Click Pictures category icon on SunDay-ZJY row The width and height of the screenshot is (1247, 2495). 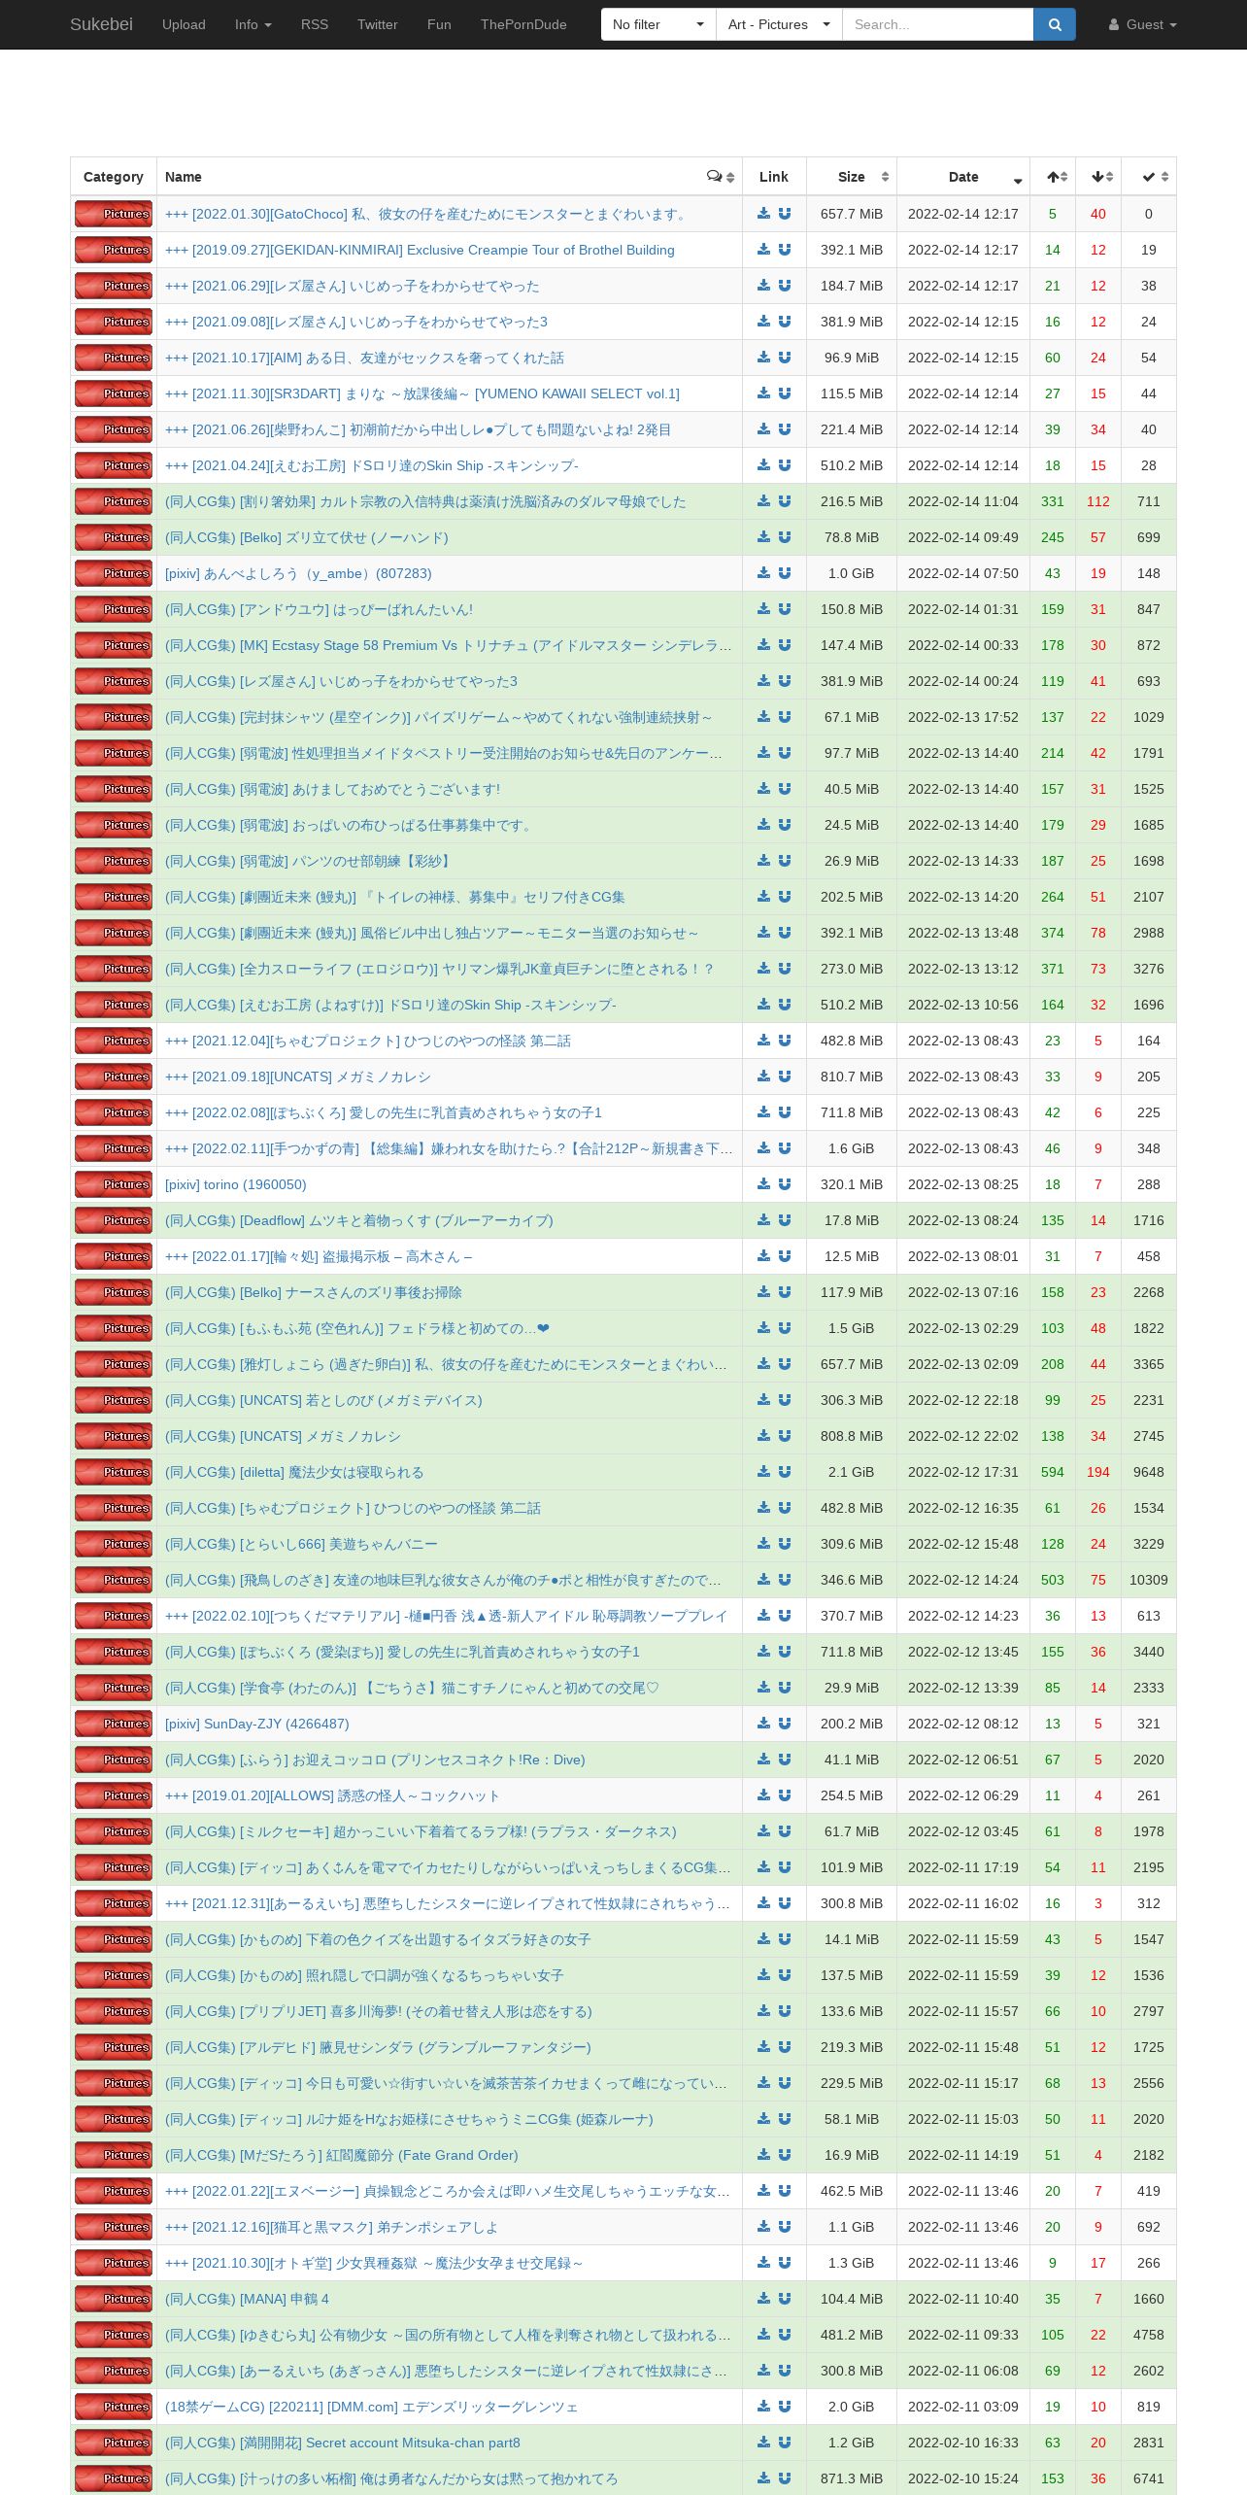click(x=114, y=1724)
